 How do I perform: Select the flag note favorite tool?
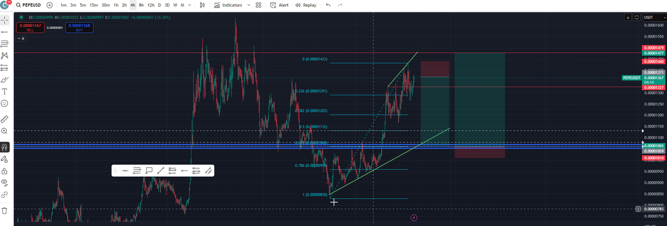click(149, 171)
